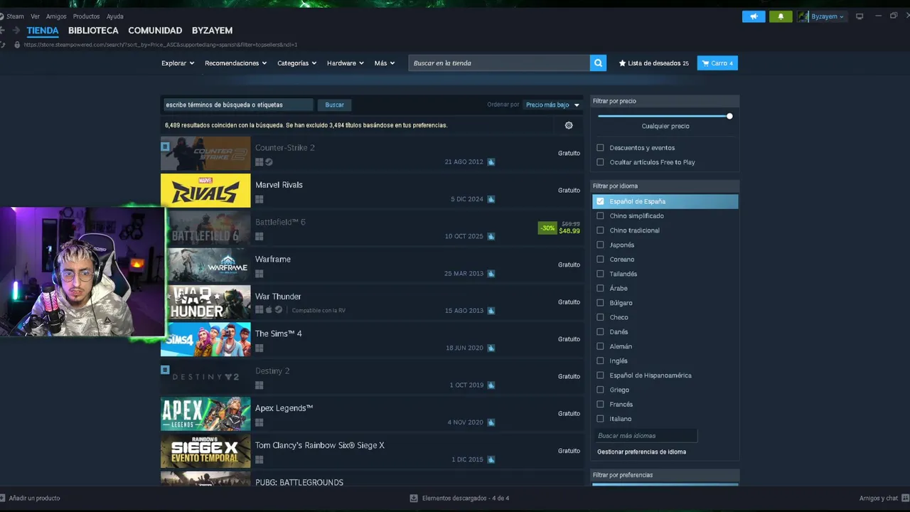Image resolution: width=910 pixels, height=512 pixels.
Task: Click the review icon for War Thunder
Action: 491,311
